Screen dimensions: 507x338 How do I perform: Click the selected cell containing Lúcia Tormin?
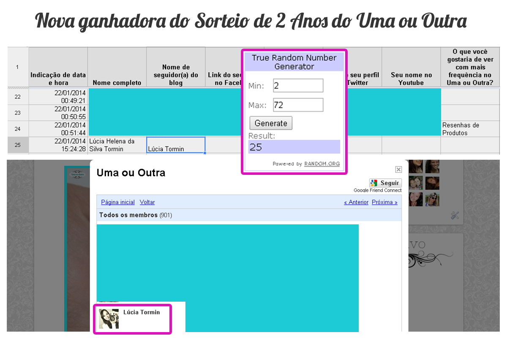[176, 145]
